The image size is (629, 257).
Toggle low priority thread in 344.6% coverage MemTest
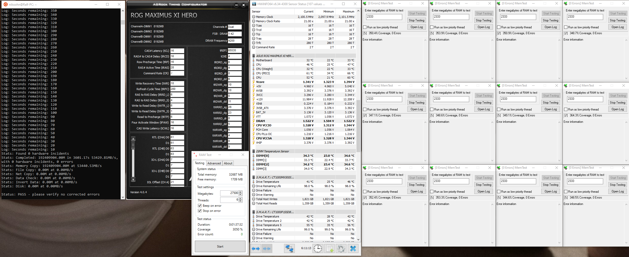click(x=499, y=192)
